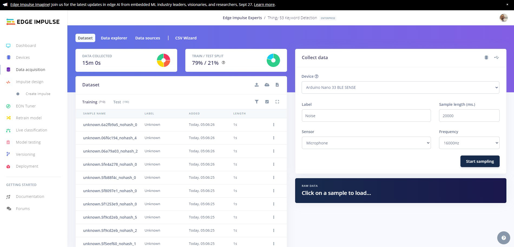
Task: Open options menu for unknown.6a2fb9a5_nohash_0
Action: click(x=274, y=125)
